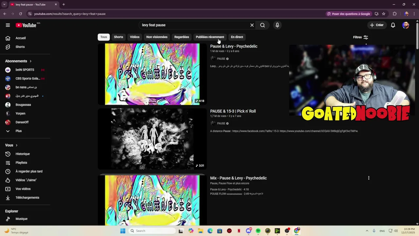Screen dimensions: 419x236
Task: Open the top Pause & Levy Psychedelic thumbnail
Action: [x=152, y=74]
